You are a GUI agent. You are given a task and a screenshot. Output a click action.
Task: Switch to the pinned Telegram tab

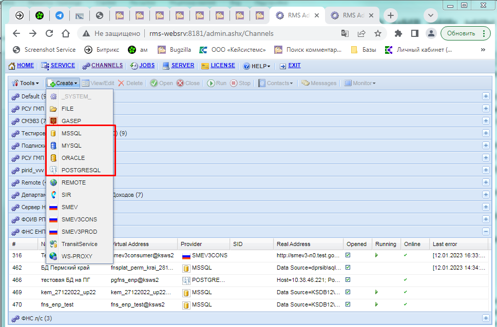(x=59, y=15)
